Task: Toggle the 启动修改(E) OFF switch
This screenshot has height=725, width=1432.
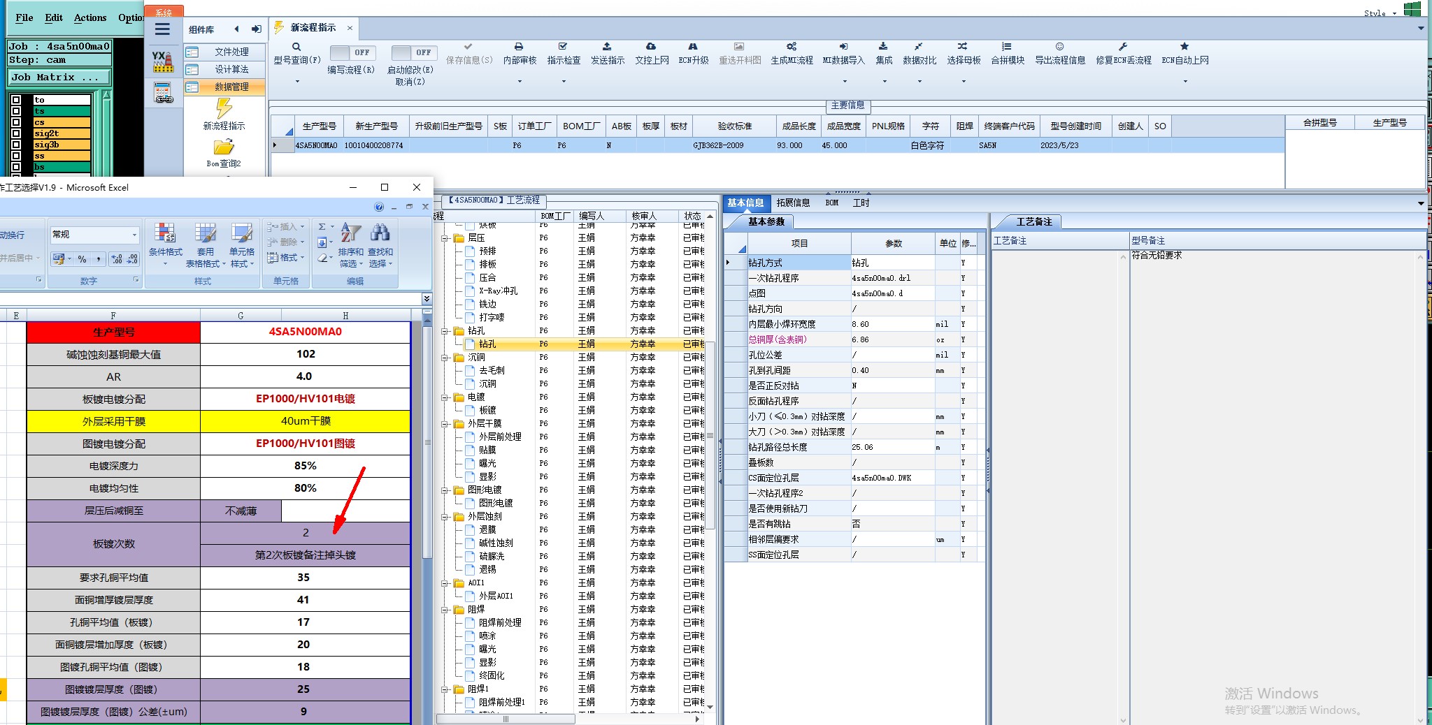Action: (x=415, y=52)
